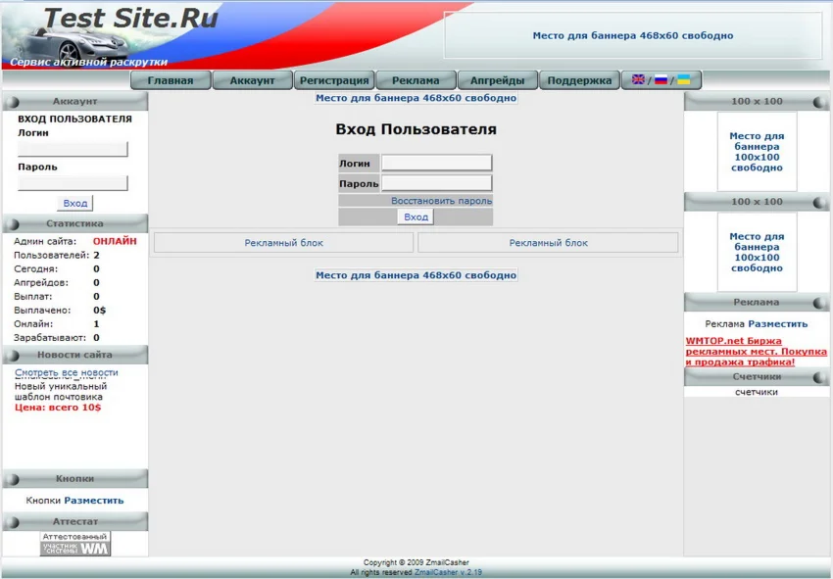Viewport: 833px width, 579px height.
Task: Click the left Рекламный блок link
Action: (x=283, y=243)
